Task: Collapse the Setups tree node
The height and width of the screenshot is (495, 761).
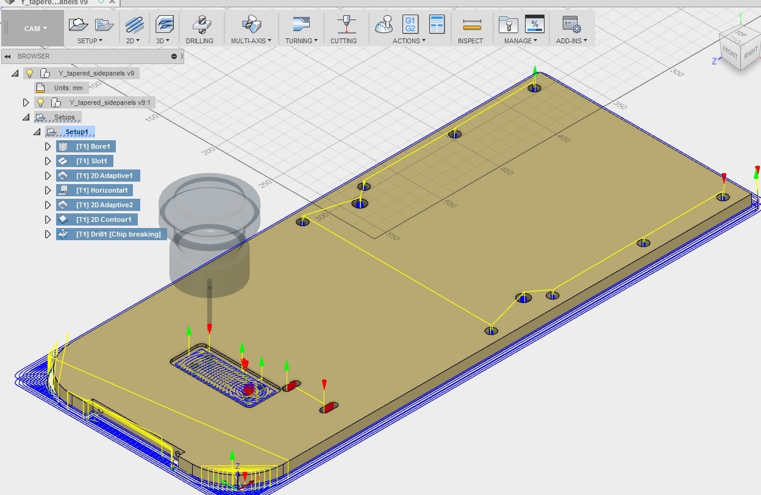Action: tap(26, 117)
